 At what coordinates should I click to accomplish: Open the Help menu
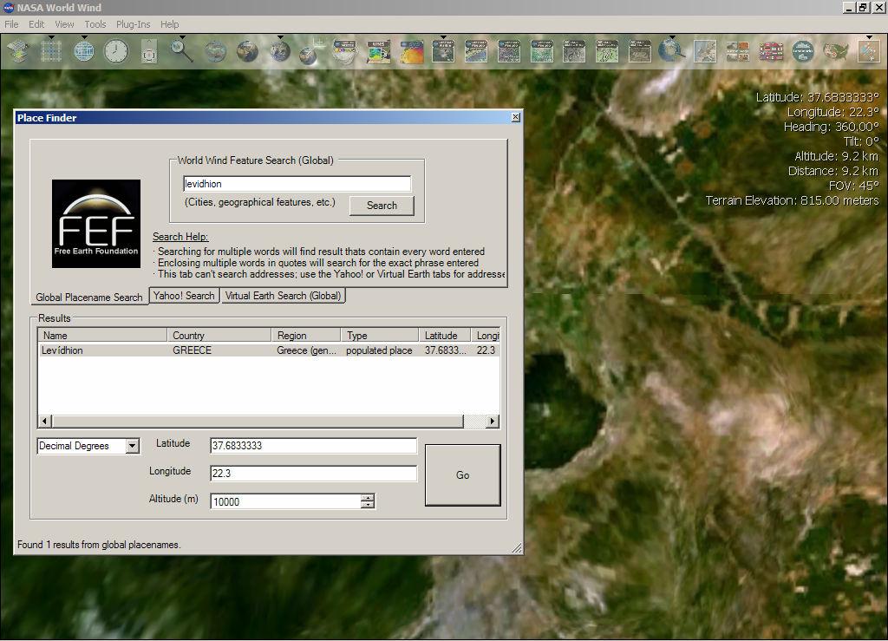pyautogui.click(x=169, y=24)
